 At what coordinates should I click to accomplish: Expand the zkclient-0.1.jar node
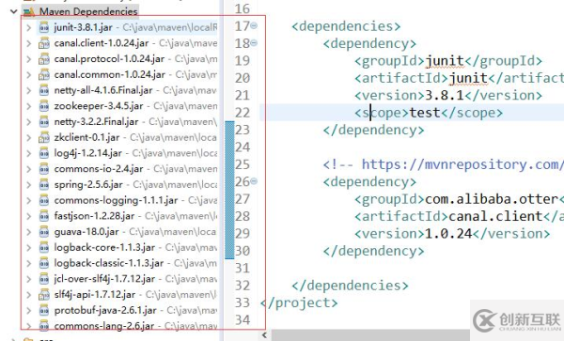(29, 137)
